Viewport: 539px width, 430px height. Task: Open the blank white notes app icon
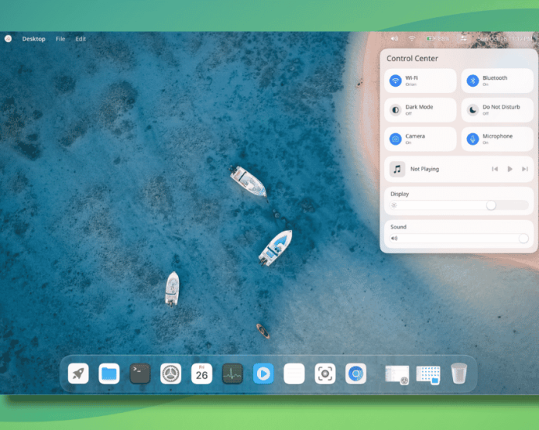click(294, 373)
